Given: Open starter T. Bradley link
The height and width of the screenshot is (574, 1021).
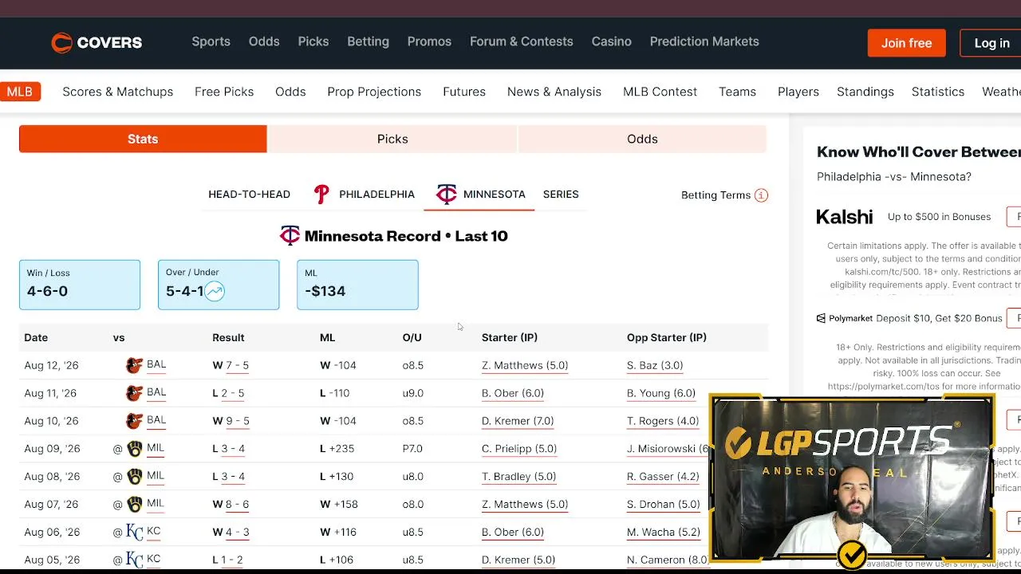Looking at the screenshot, I should pos(518,477).
